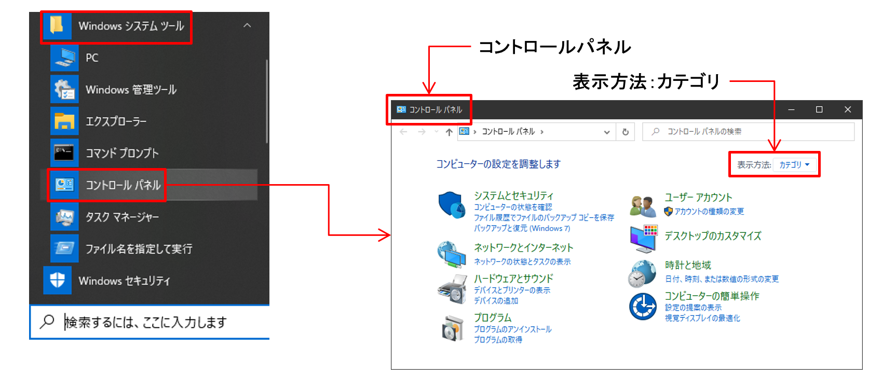Click the ネットワークとインターネット globe icon
This screenshot has width=896, height=390.
[x=452, y=254]
